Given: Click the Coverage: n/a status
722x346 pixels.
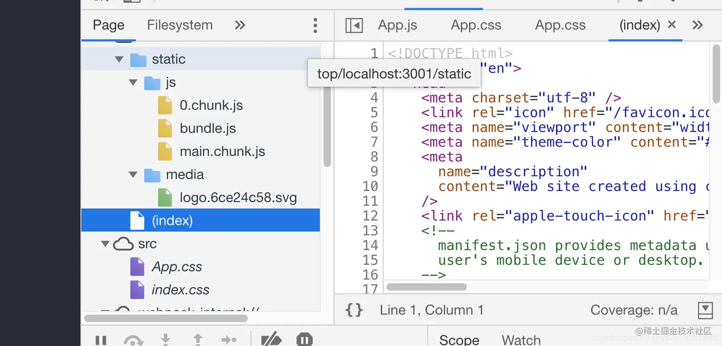Looking at the screenshot, I should point(634,310).
